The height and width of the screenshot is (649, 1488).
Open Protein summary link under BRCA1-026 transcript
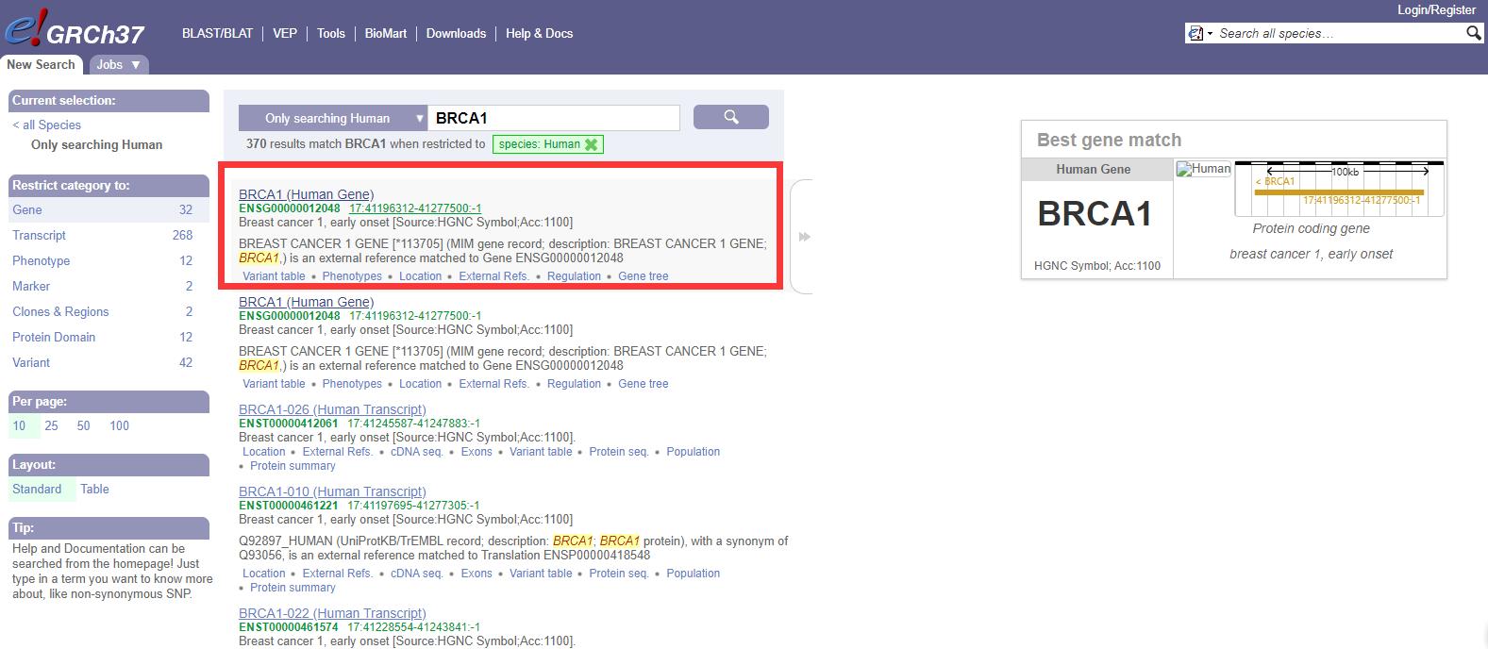293,466
